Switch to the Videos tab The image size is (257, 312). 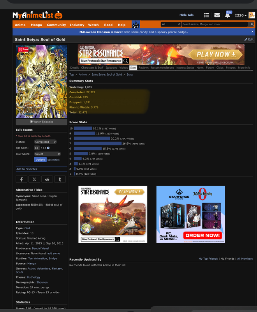(x=123, y=67)
